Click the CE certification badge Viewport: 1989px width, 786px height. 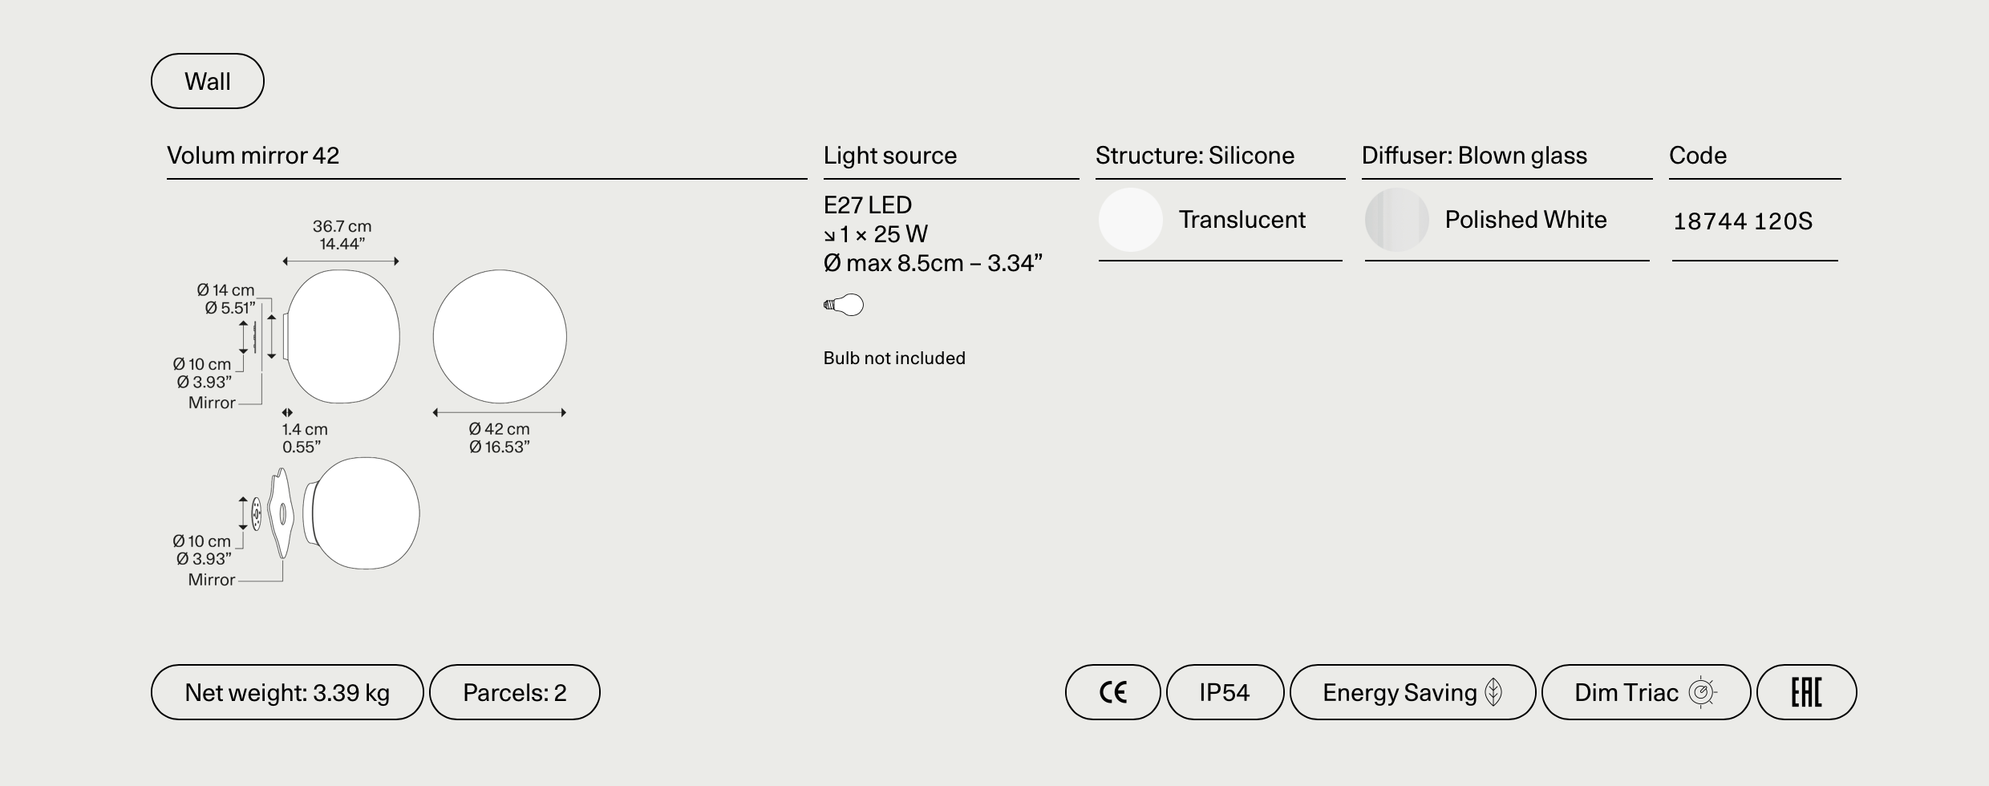click(1112, 692)
